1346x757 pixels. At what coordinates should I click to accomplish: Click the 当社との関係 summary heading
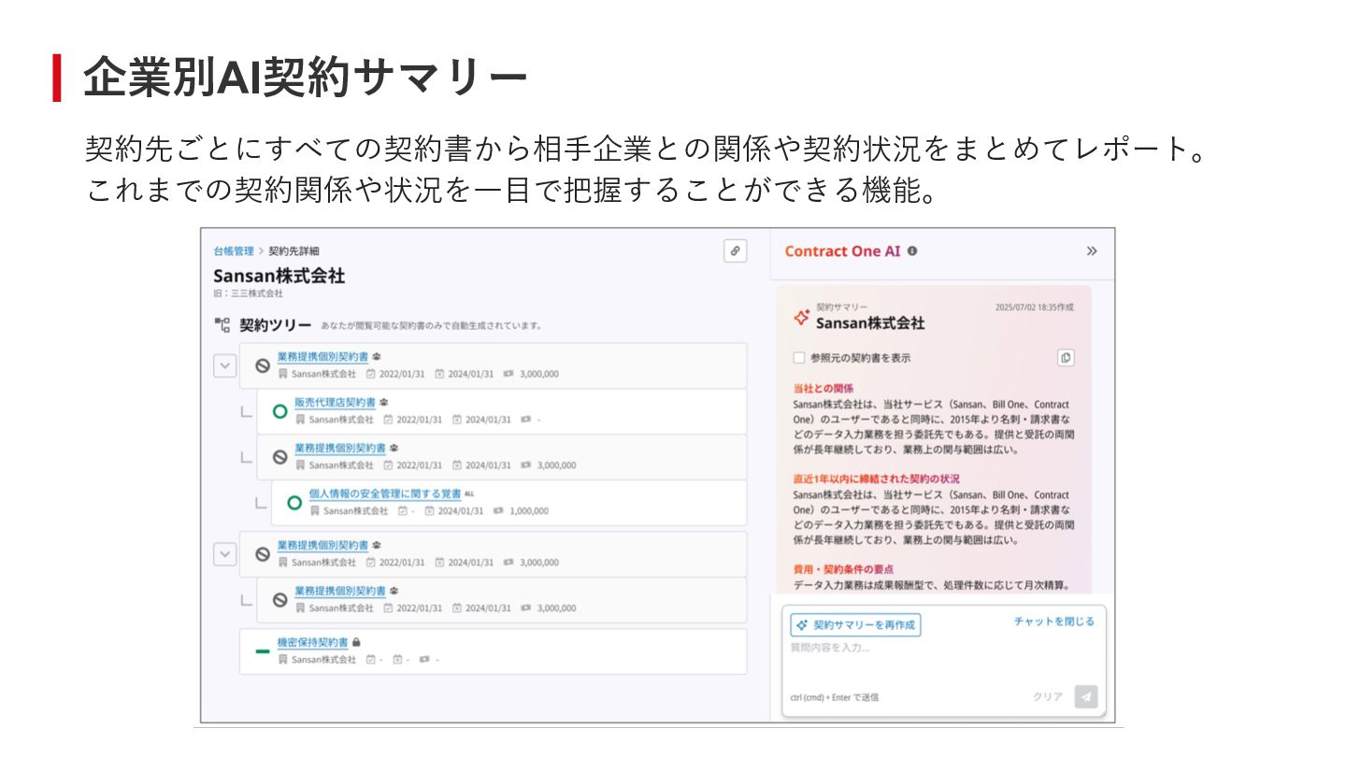click(823, 388)
